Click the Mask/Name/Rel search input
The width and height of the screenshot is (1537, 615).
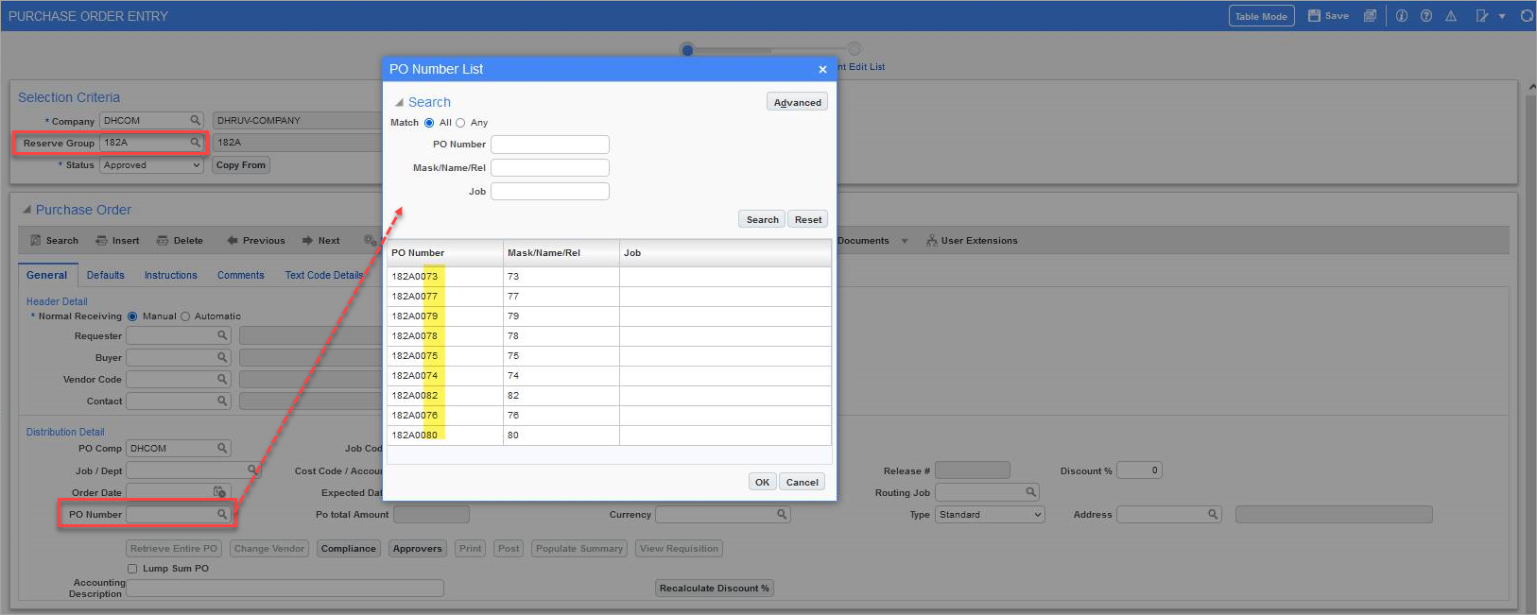(x=550, y=167)
